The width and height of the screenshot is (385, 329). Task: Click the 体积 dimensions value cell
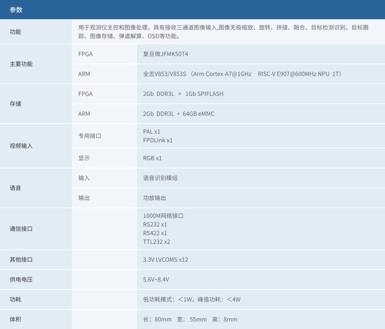pos(190,319)
